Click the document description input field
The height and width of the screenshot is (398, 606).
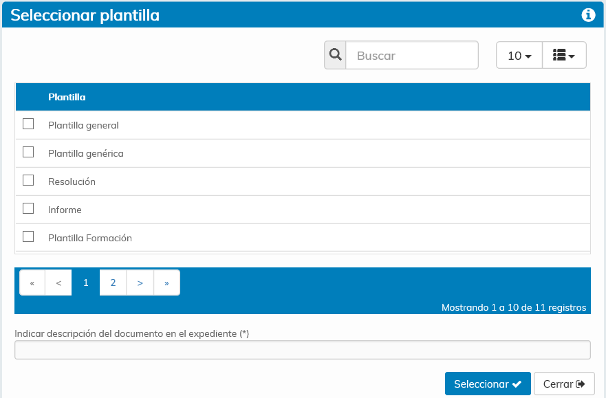303,350
